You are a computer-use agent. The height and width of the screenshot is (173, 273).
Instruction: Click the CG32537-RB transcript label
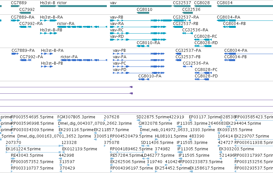[185, 23]
